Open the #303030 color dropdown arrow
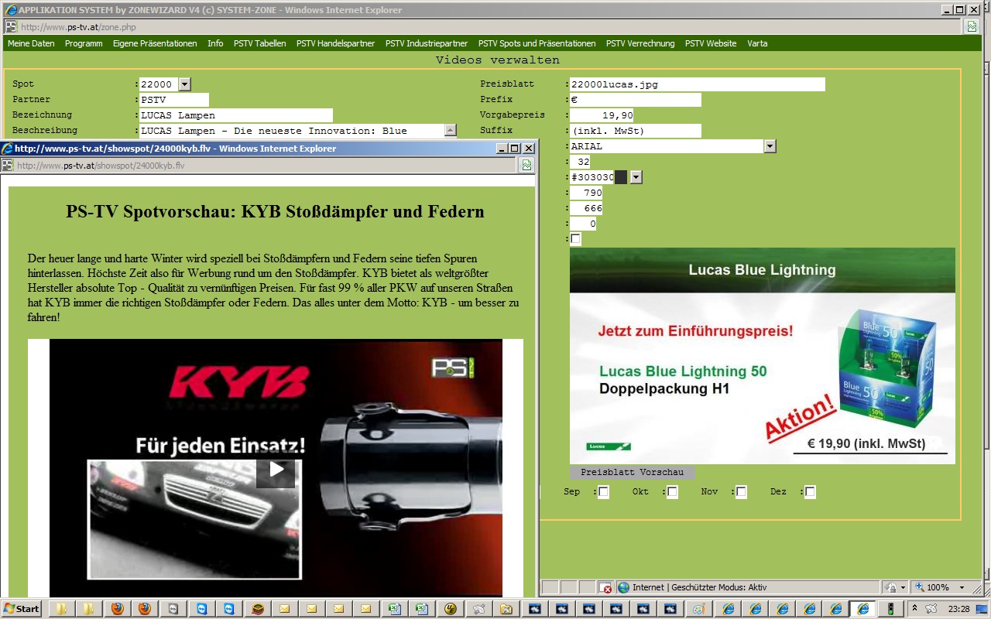Viewport: 991px width, 619px height. click(x=636, y=177)
